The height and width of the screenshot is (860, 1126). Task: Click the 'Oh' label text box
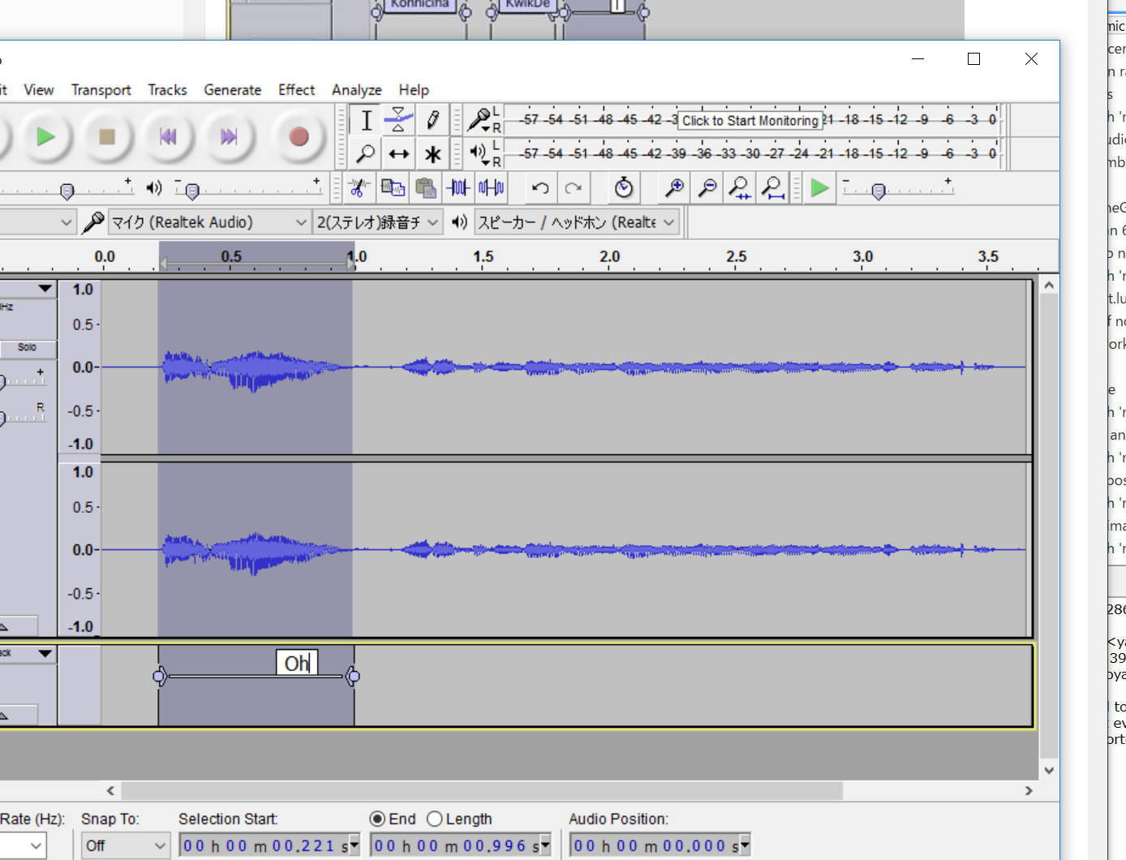[297, 664]
